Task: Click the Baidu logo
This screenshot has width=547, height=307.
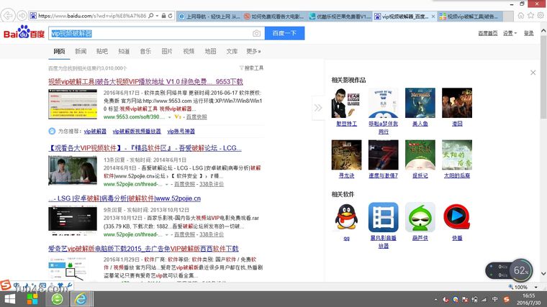Action: (24, 32)
